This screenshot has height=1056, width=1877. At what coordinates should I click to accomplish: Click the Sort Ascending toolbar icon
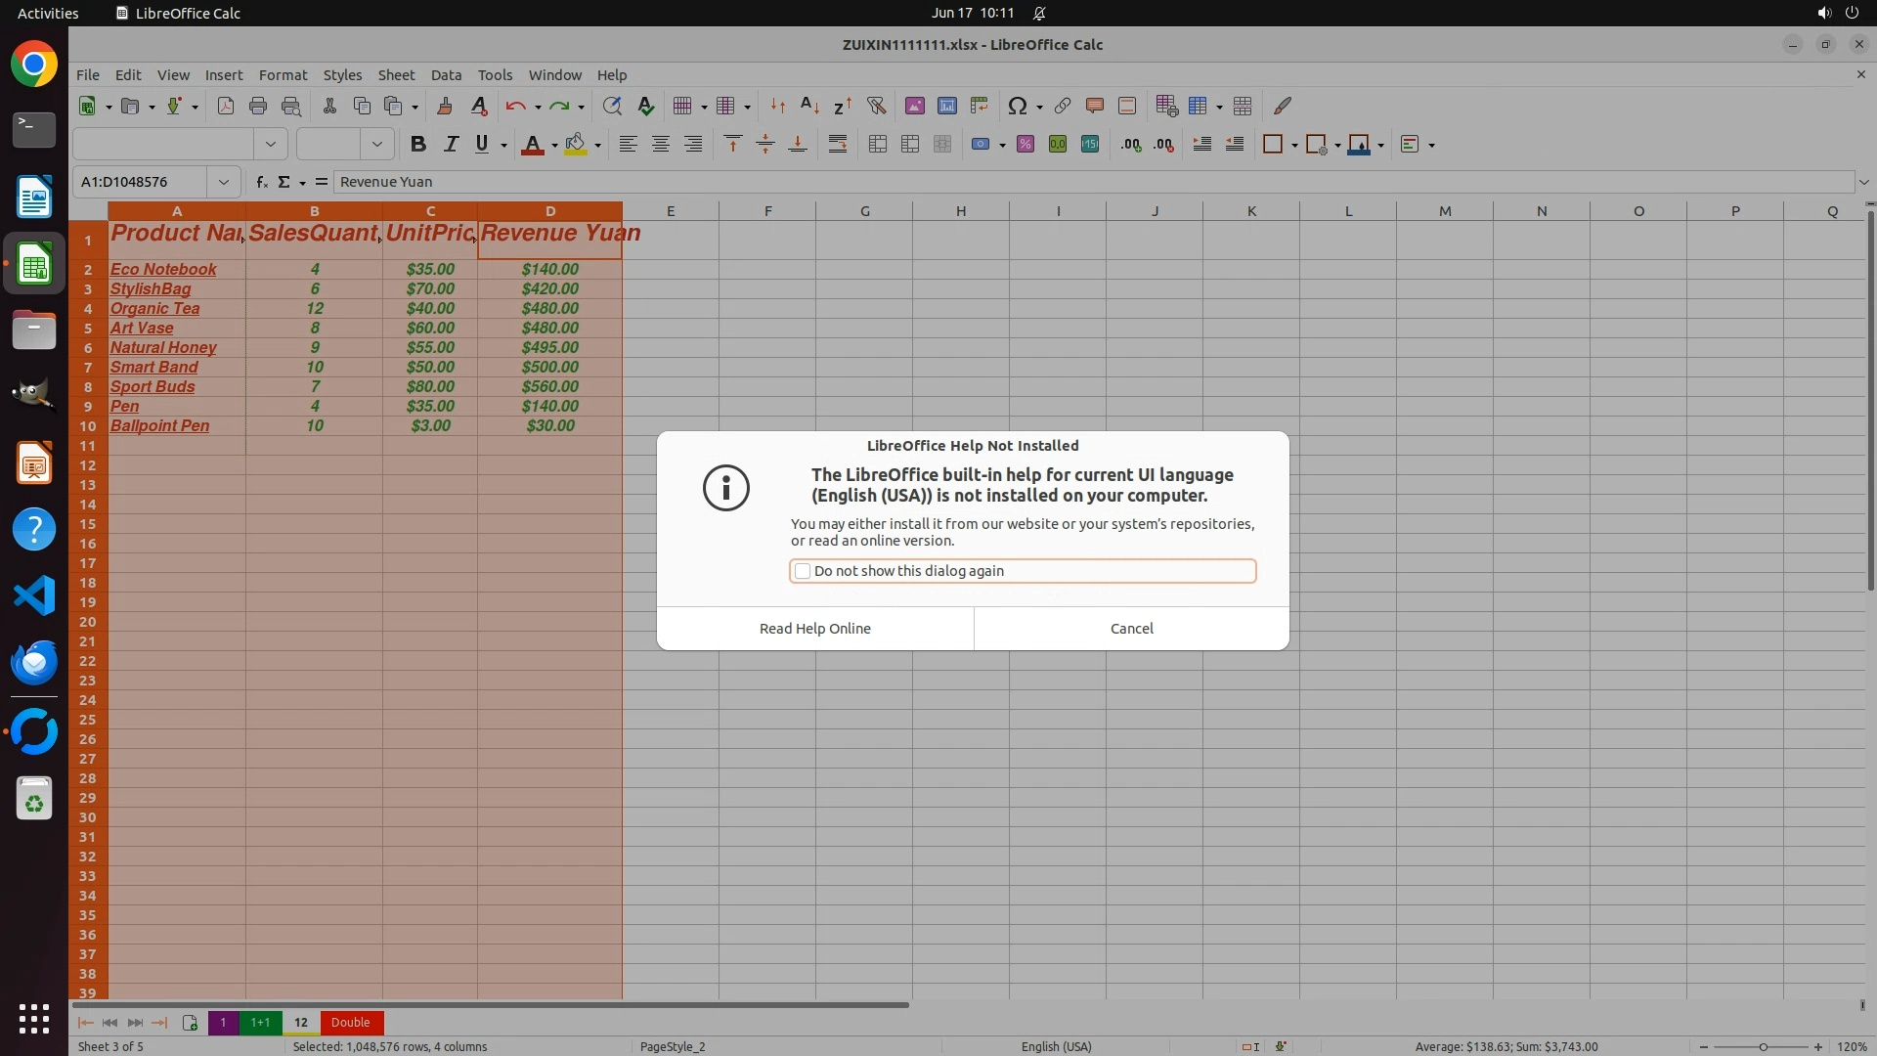tap(809, 106)
